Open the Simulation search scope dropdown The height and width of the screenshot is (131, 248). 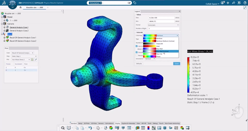pos(95,3)
